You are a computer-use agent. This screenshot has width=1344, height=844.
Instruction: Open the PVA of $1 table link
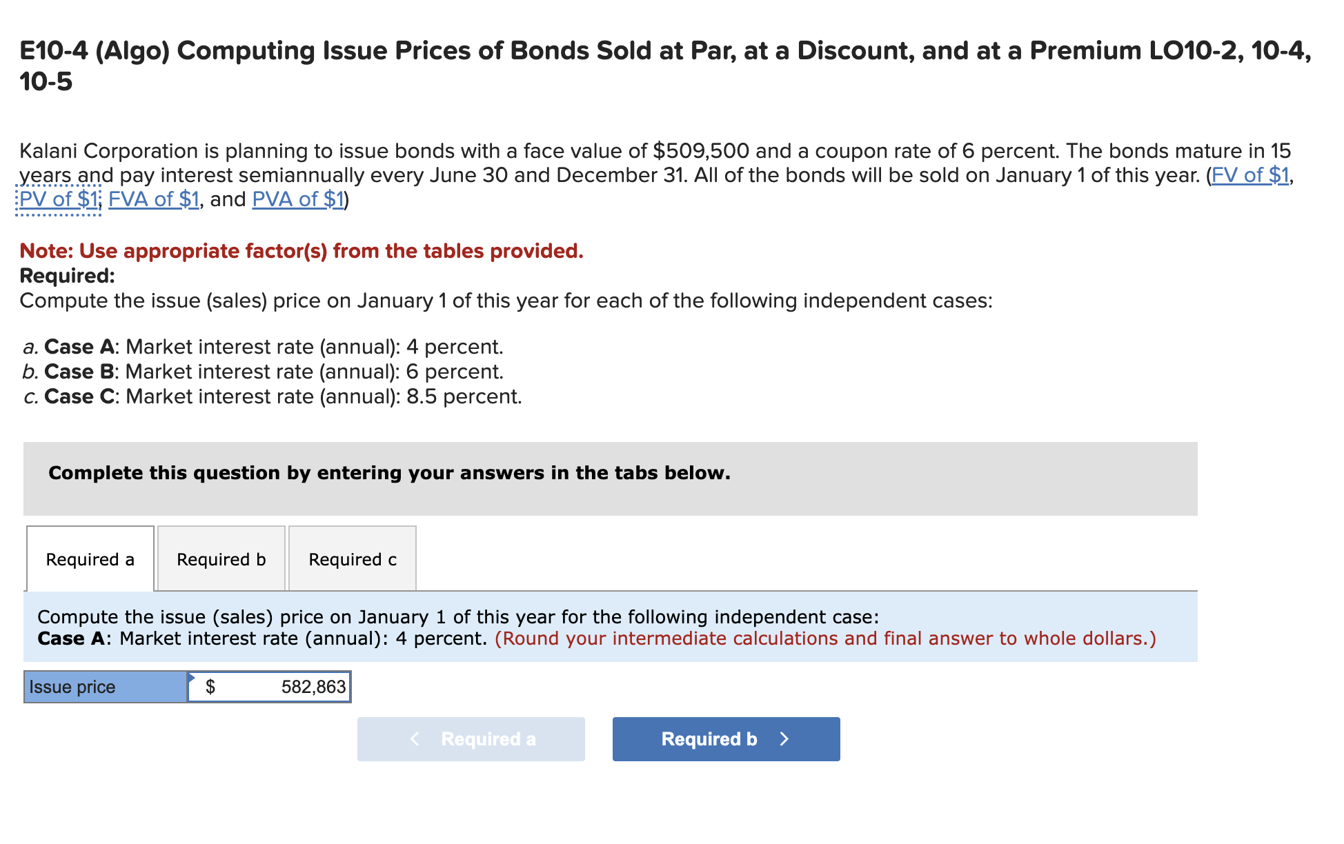point(297,199)
